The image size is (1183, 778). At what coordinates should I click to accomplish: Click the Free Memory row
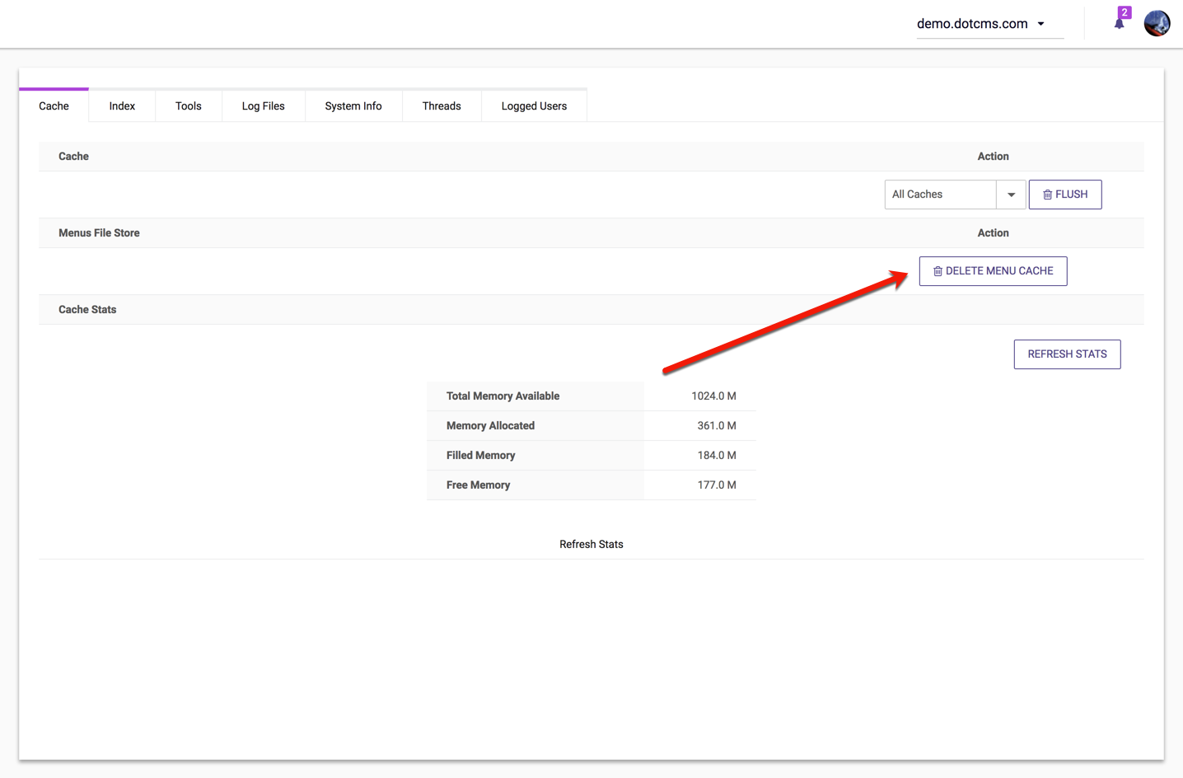(591, 485)
